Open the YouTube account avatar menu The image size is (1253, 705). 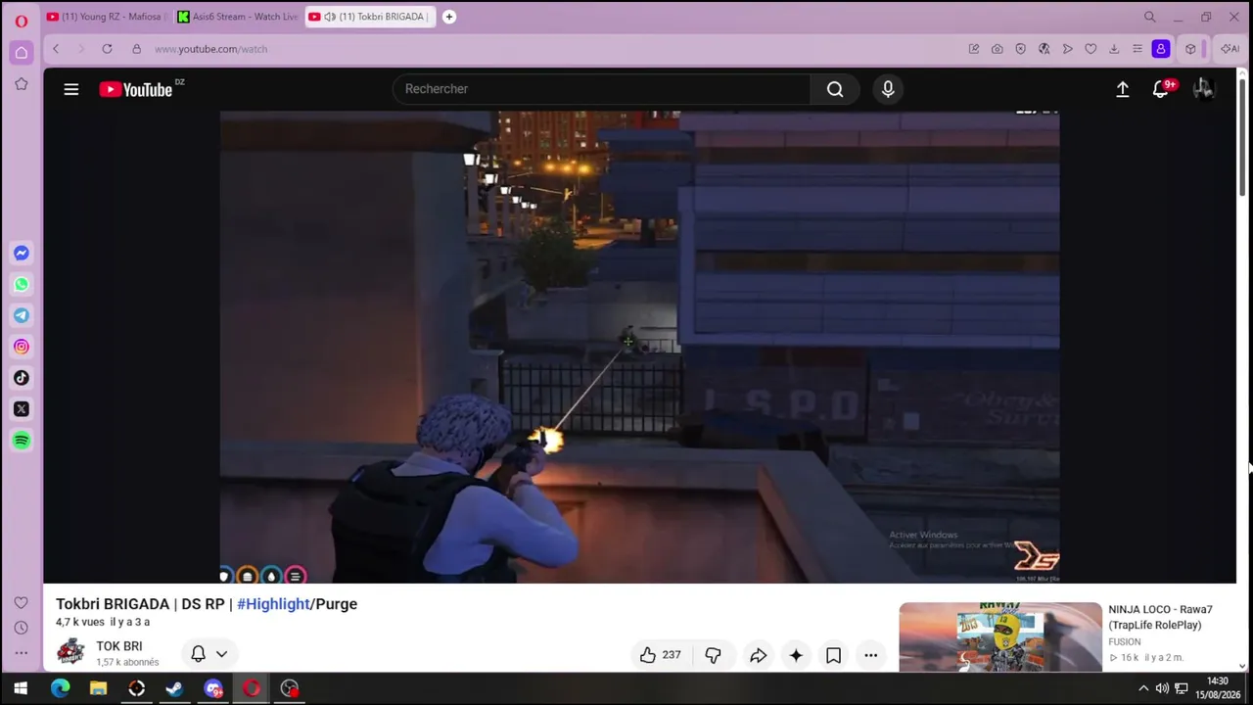click(1203, 89)
